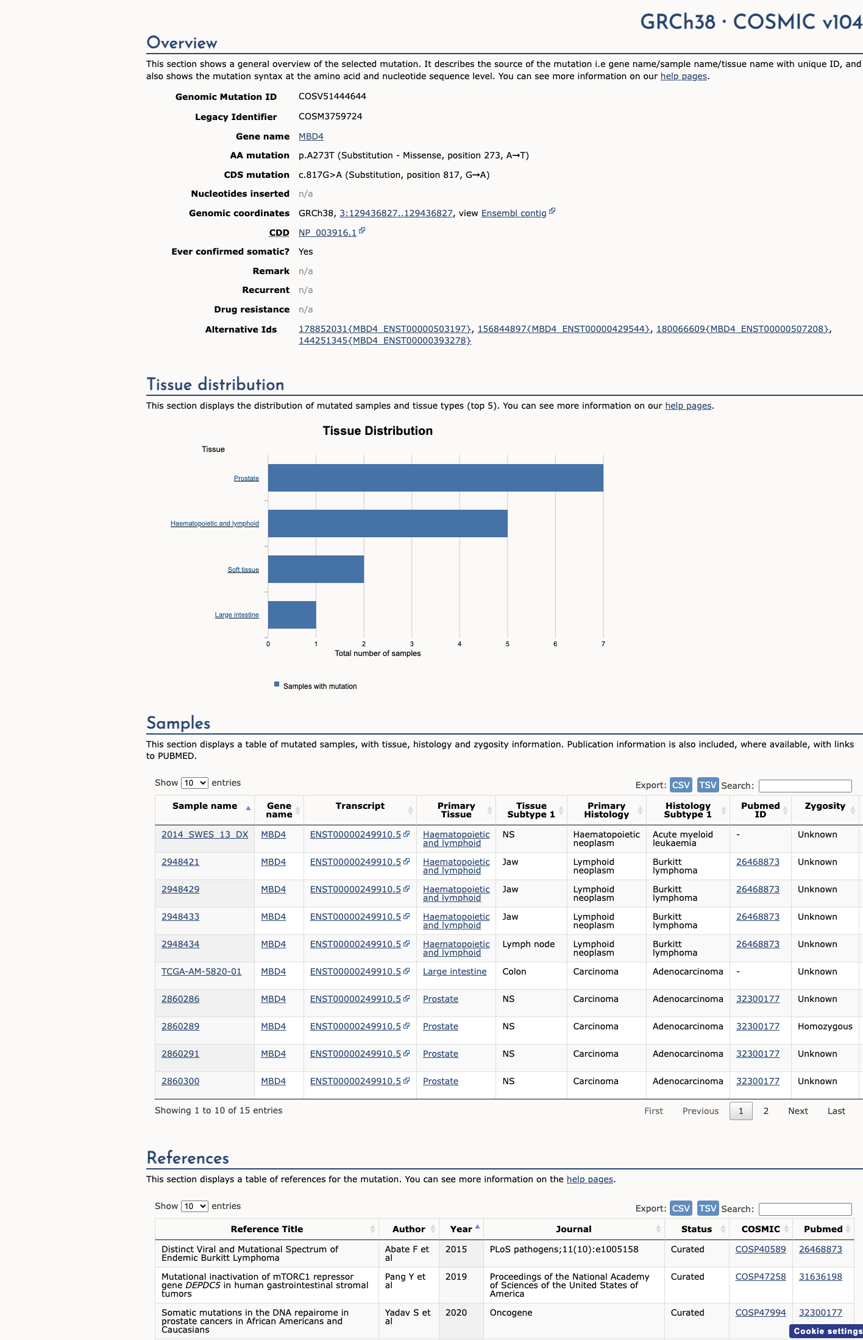The image size is (863, 1340).
Task: Click Zygosity column sort arrows
Action: 853,811
